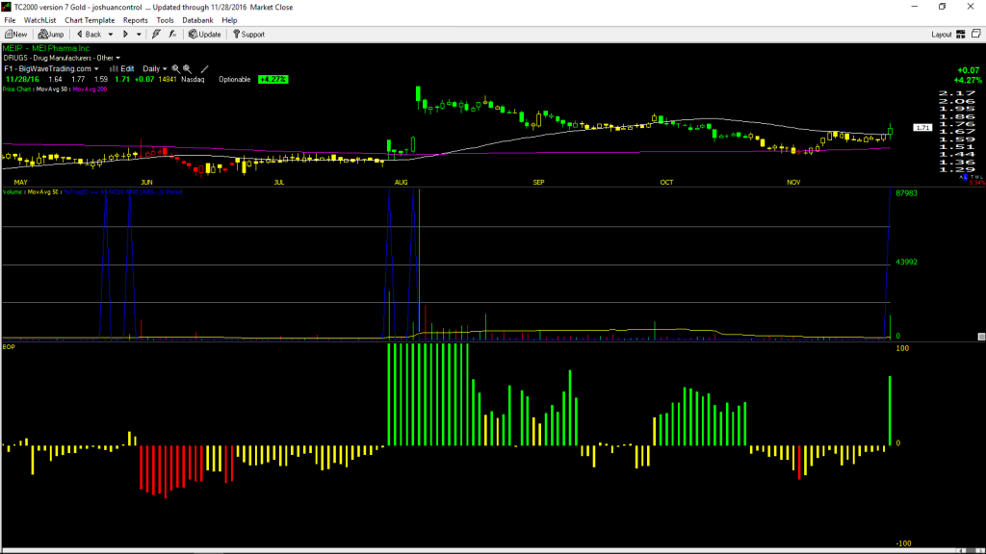Open the Help menu
Image resolution: width=986 pixels, height=554 pixels.
pyautogui.click(x=229, y=20)
